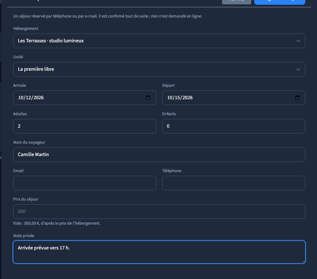Click inside the Note privée text area

(159, 252)
